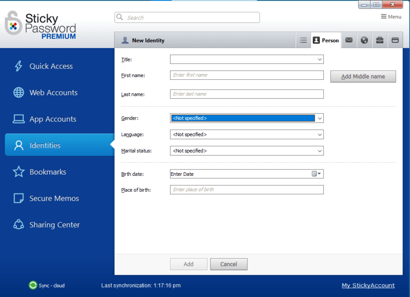Select the Secure Memos note icon
410x297 pixels.
point(18,198)
